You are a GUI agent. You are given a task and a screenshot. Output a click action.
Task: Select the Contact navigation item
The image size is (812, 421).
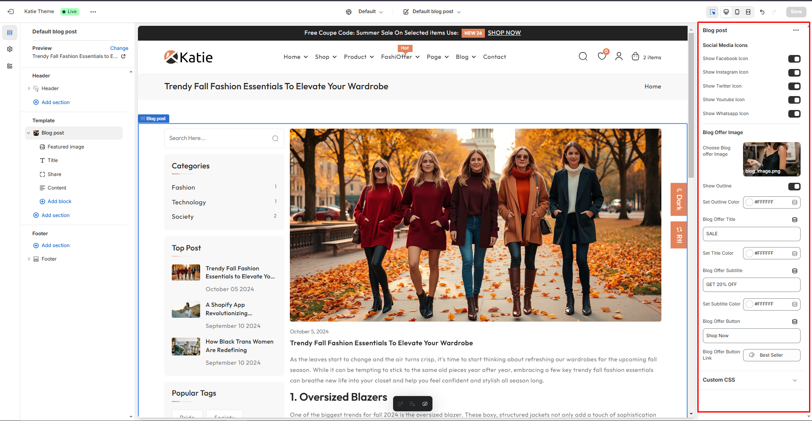coord(494,57)
